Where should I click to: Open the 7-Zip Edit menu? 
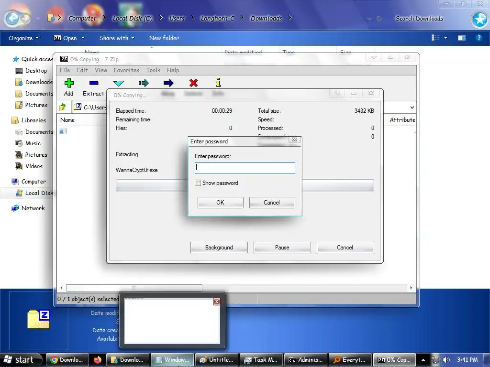click(x=82, y=70)
